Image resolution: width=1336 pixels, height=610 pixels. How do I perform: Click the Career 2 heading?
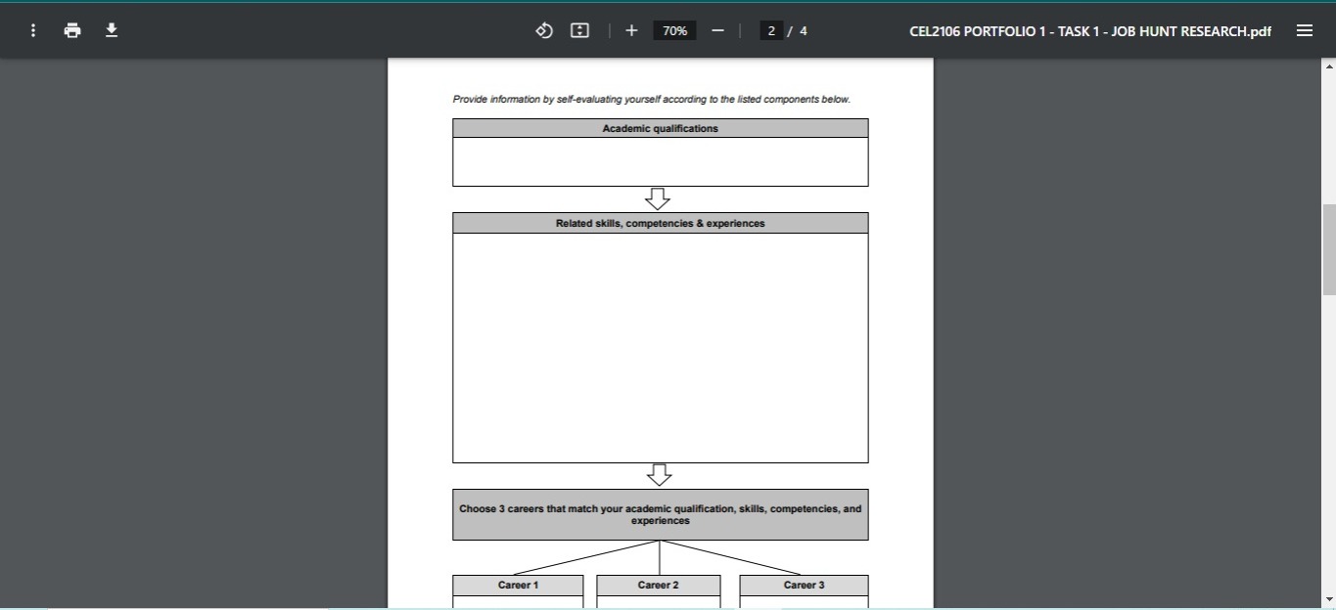click(658, 585)
